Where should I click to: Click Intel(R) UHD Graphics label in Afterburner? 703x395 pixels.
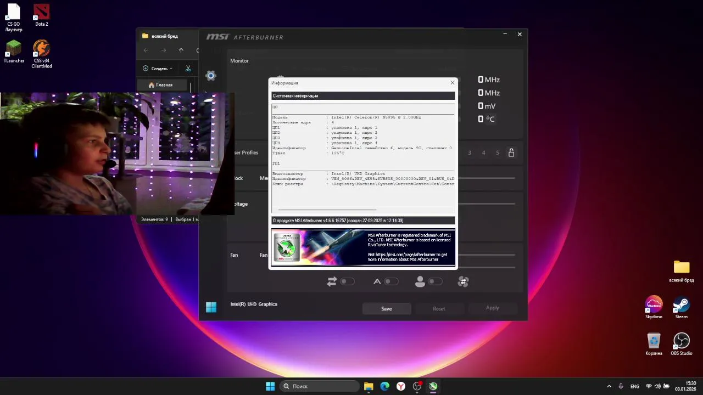pos(254,304)
